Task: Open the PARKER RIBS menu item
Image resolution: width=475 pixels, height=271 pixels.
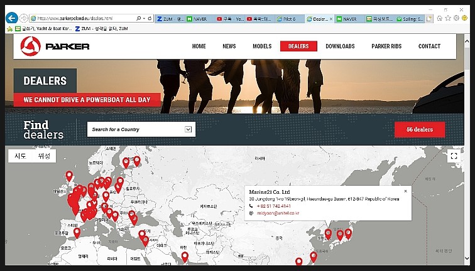Action: (386, 46)
